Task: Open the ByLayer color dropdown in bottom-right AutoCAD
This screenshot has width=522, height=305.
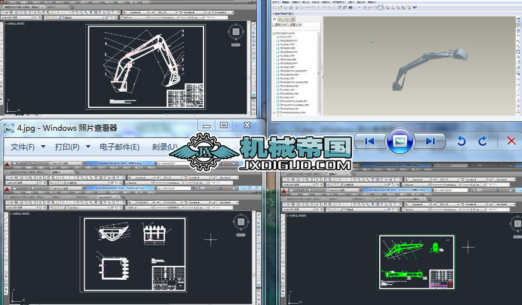Action: (415, 210)
